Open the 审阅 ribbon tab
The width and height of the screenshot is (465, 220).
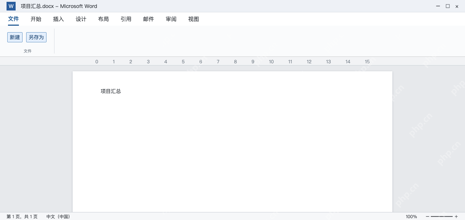(171, 19)
